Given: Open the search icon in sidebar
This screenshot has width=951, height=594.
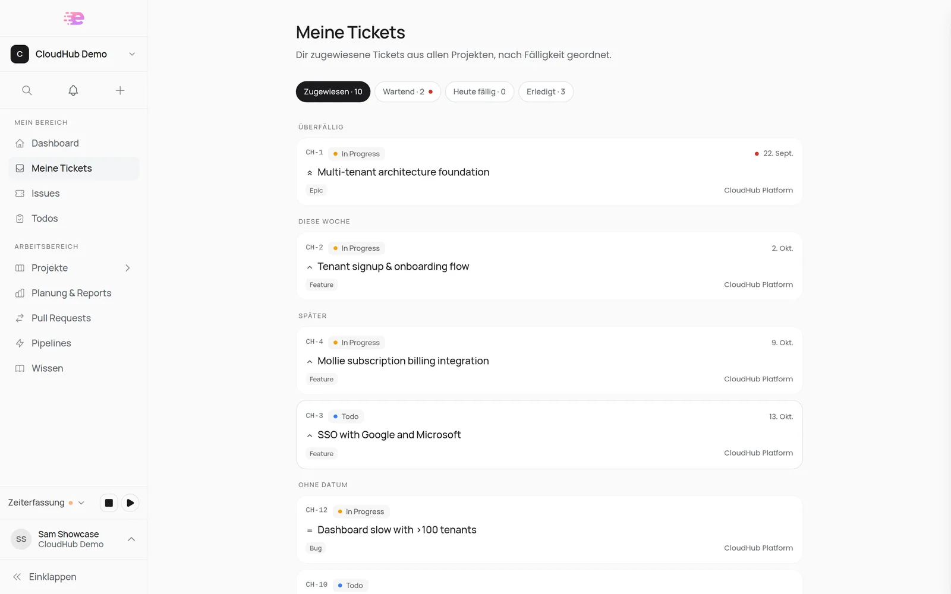Looking at the screenshot, I should [27, 90].
